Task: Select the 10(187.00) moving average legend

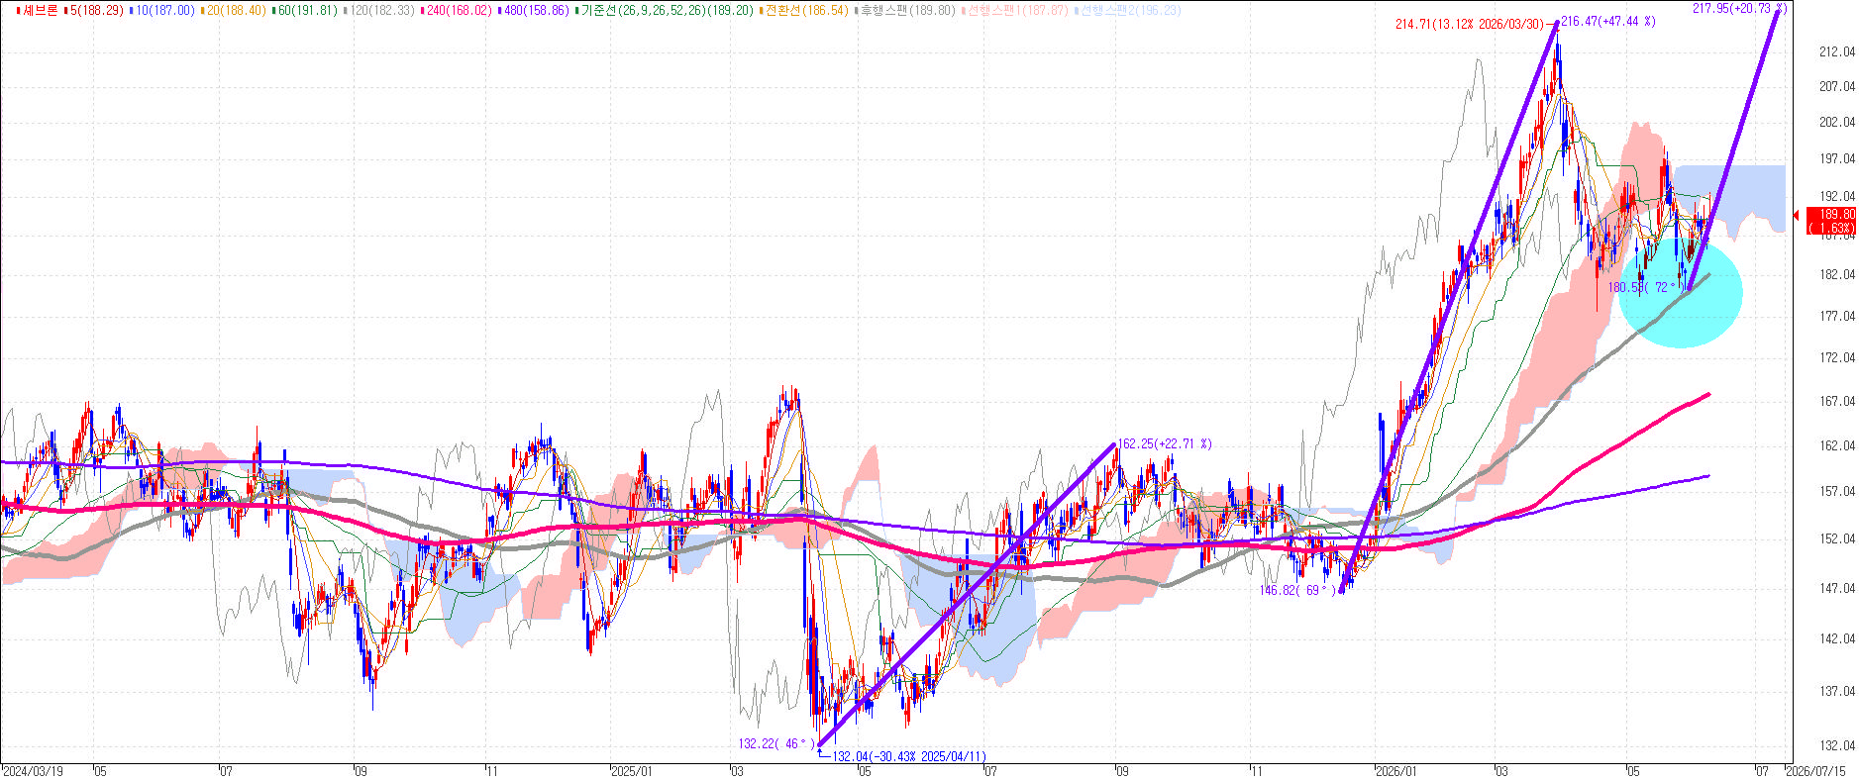Action: (x=164, y=10)
